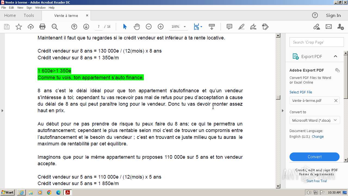
Task: Click the document vertical scrollbar thumb
Action: [x=278, y=98]
